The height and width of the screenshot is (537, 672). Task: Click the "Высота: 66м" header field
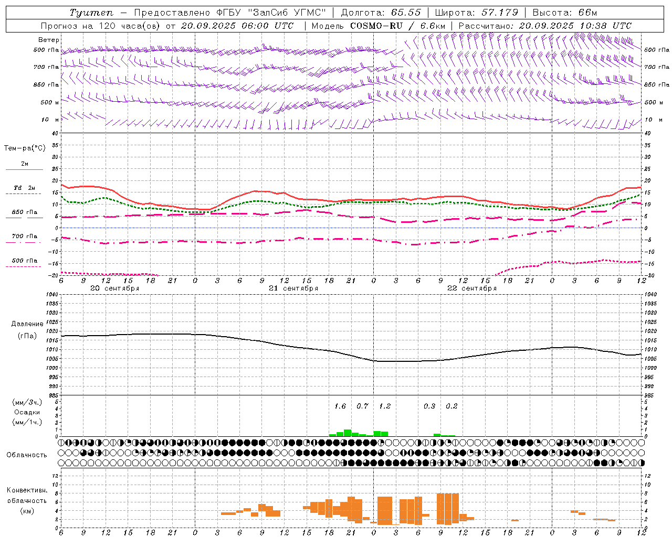565,13
